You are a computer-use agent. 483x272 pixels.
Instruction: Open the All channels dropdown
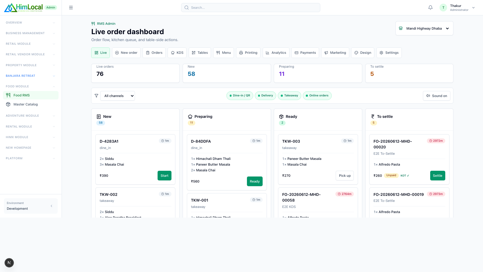coord(117,96)
